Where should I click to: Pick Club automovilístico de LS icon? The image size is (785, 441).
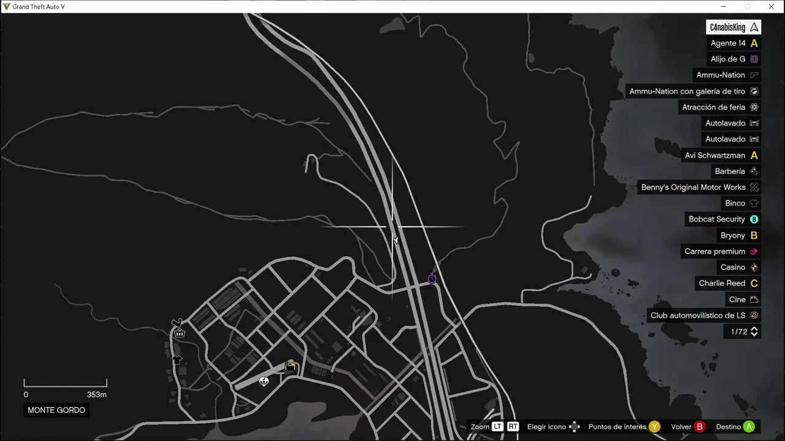[x=754, y=315]
